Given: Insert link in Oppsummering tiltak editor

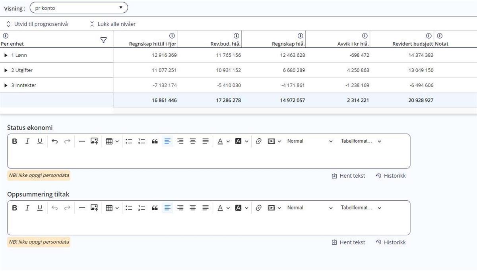Looking at the screenshot, I should click(x=259, y=208).
